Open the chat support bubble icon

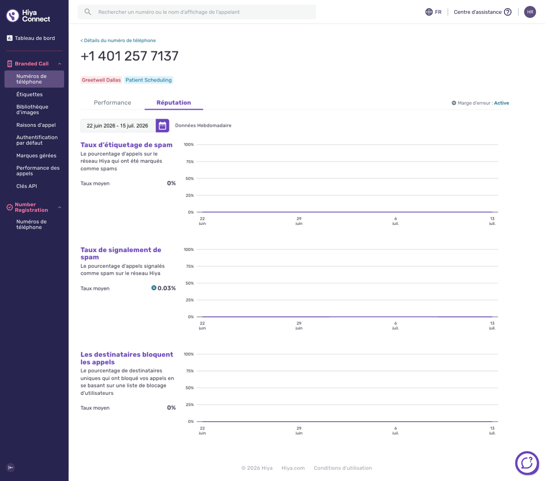coord(527,463)
